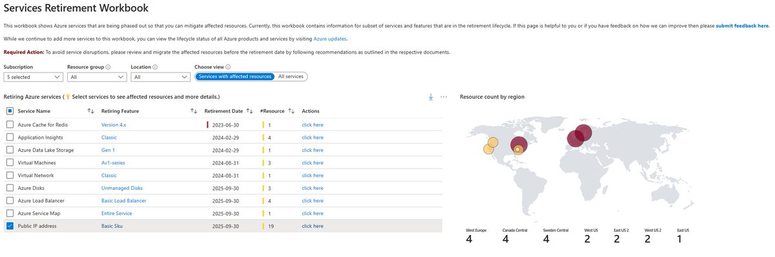
Task: Click the 19 resource count cell
Action: click(271, 226)
